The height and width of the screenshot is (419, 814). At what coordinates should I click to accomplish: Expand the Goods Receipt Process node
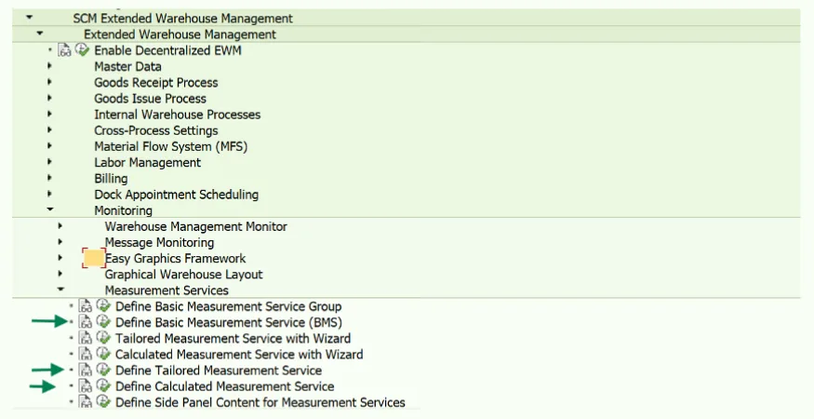coord(50,82)
